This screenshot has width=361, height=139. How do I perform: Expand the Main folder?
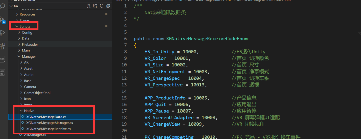coord(60,50)
